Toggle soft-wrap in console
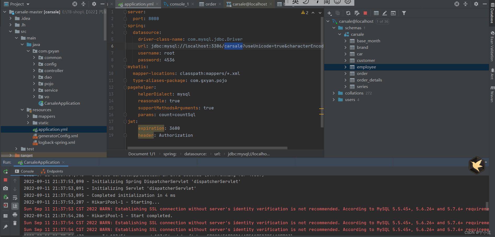Viewport: 495px width, 237px height. click(15, 198)
